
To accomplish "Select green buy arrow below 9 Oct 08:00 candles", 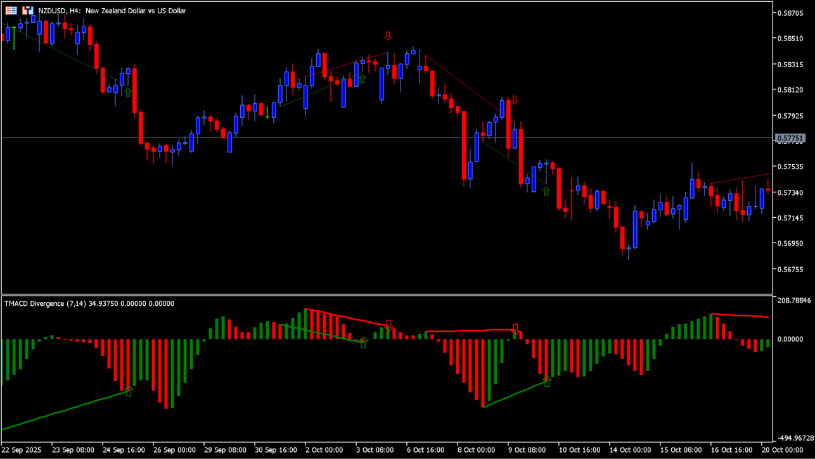I will click(546, 191).
